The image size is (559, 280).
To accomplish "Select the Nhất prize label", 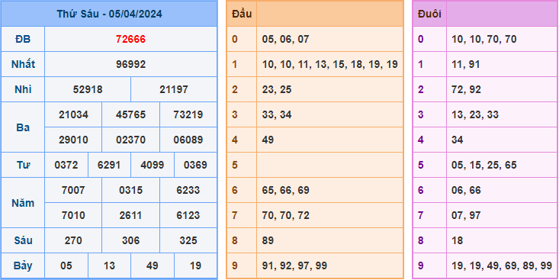I will coord(23,65).
